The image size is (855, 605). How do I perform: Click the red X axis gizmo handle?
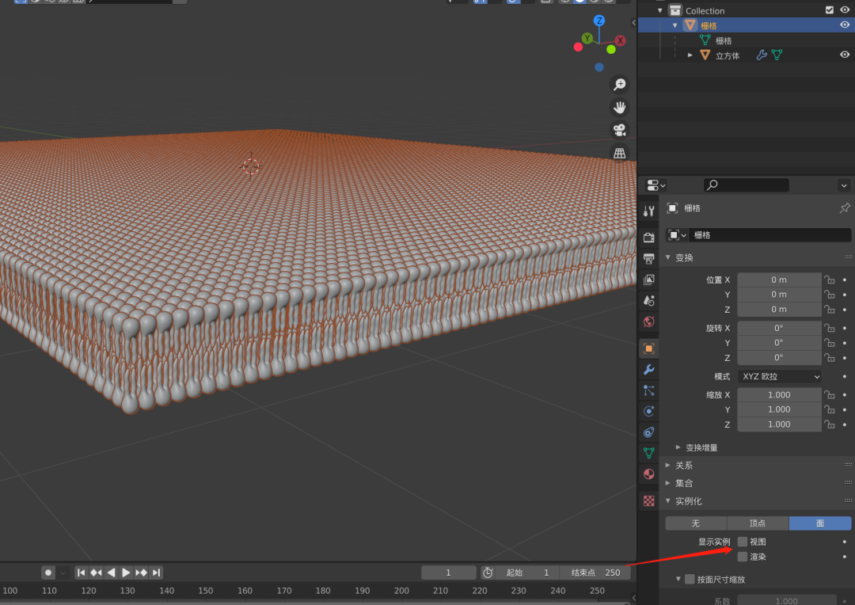coord(620,40)
